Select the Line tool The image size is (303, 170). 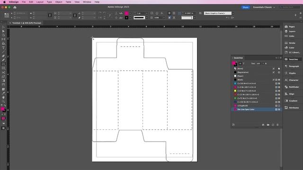coord(3,51)
